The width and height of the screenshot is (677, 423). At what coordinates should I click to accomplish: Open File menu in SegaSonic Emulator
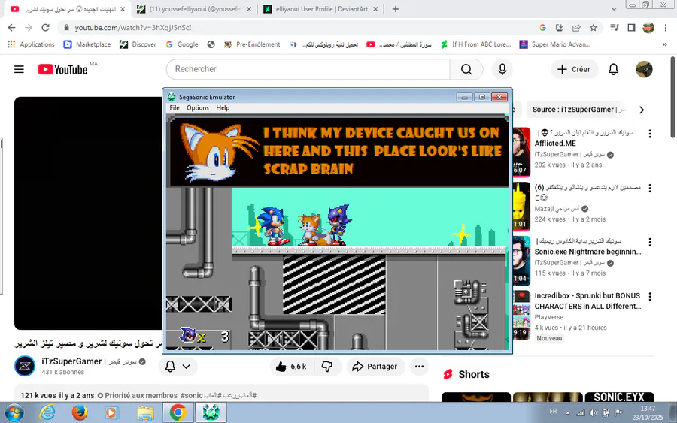click(x=175, y=107)
